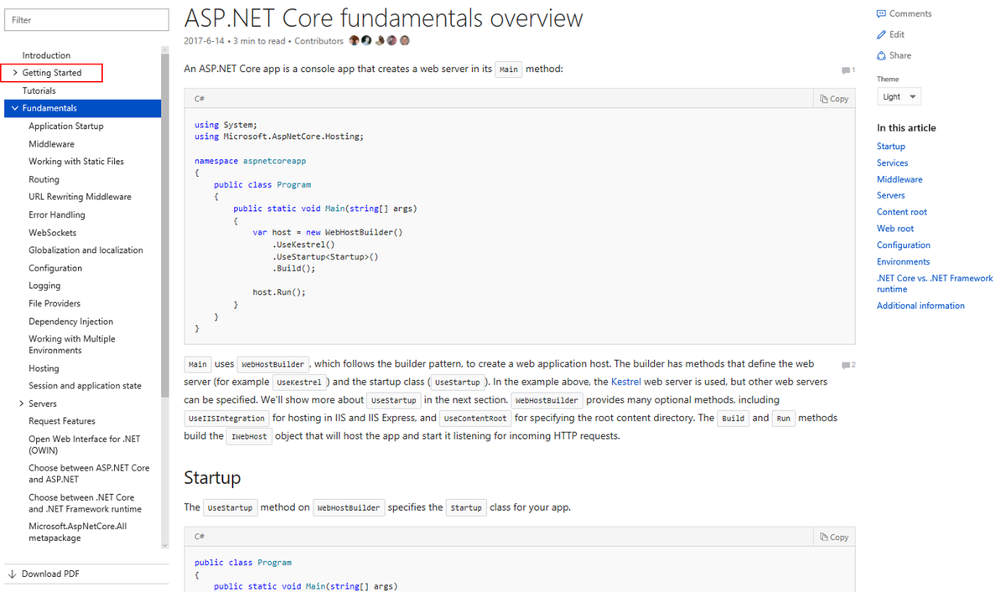1006x592 pixels.
Task: Click the Startup section heading
Action: tap(212, 478)
